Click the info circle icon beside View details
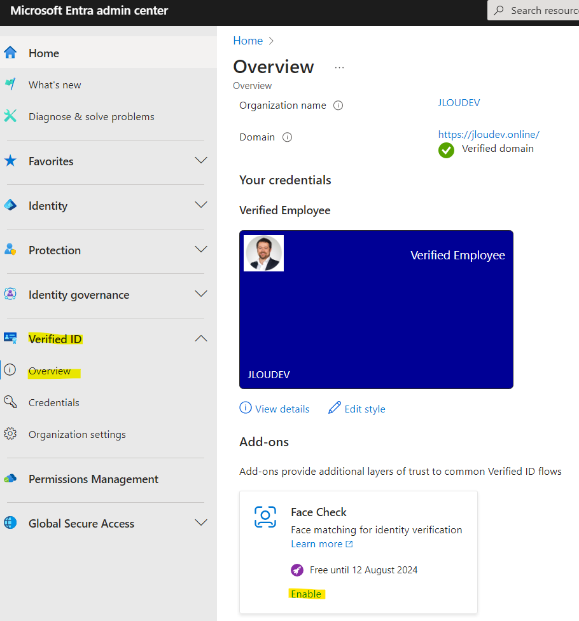Screen dimensions: 579x621 (x=246, y=407)
